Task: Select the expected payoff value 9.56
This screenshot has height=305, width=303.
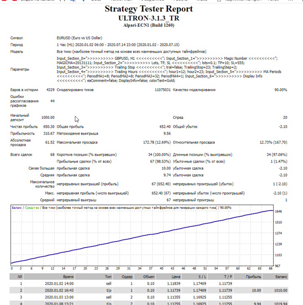Action: (167, 133)
